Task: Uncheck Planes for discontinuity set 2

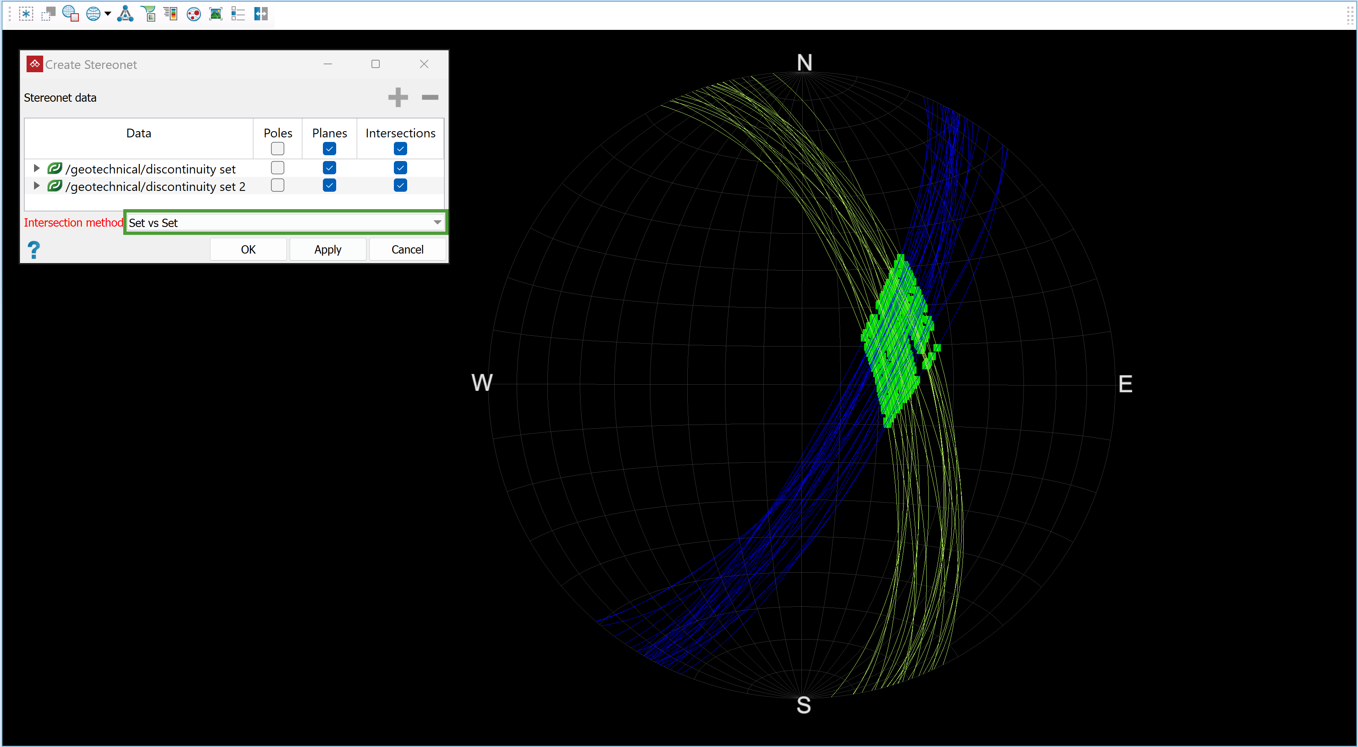Action: point(330,186)
